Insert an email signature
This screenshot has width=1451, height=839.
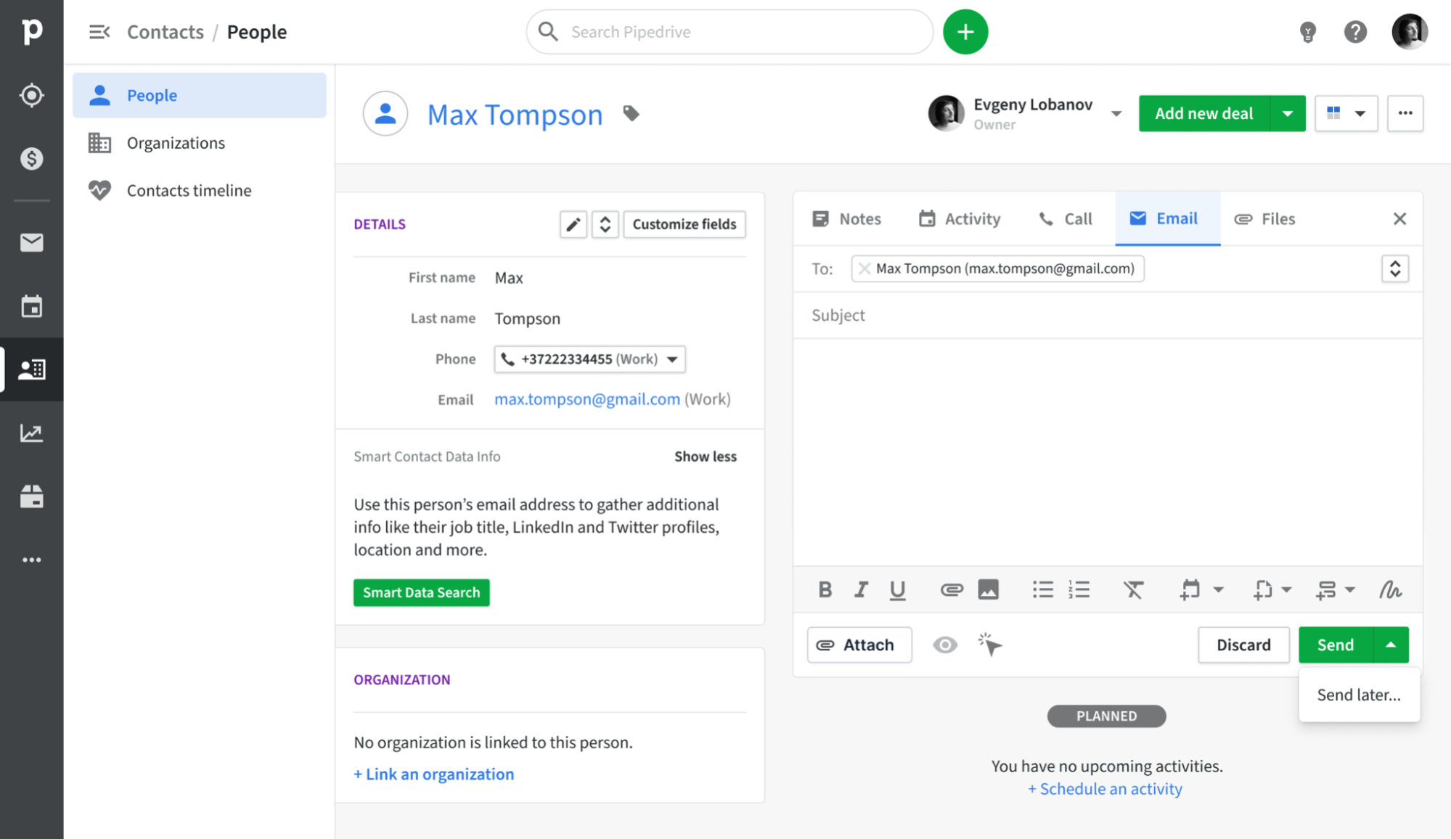tap(1391, 589)
